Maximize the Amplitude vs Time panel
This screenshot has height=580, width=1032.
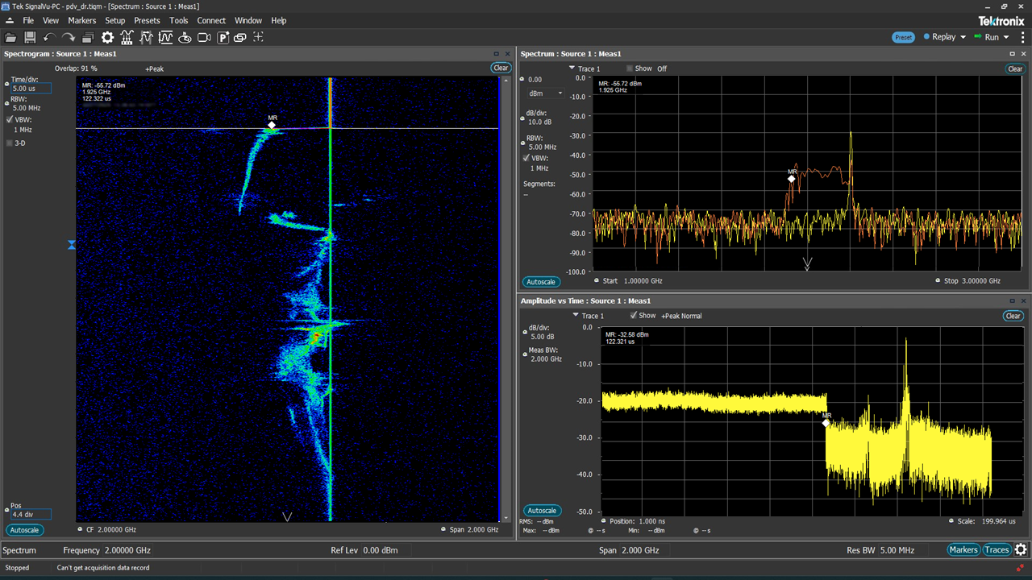pyautogui.click(x=1013, y=300)
